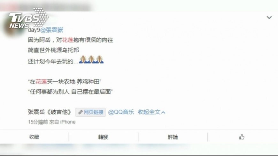Open the @QQ音乐 mention link
Image resolution: width=278 pixels, height=156 pixels.
click(121, 112)
